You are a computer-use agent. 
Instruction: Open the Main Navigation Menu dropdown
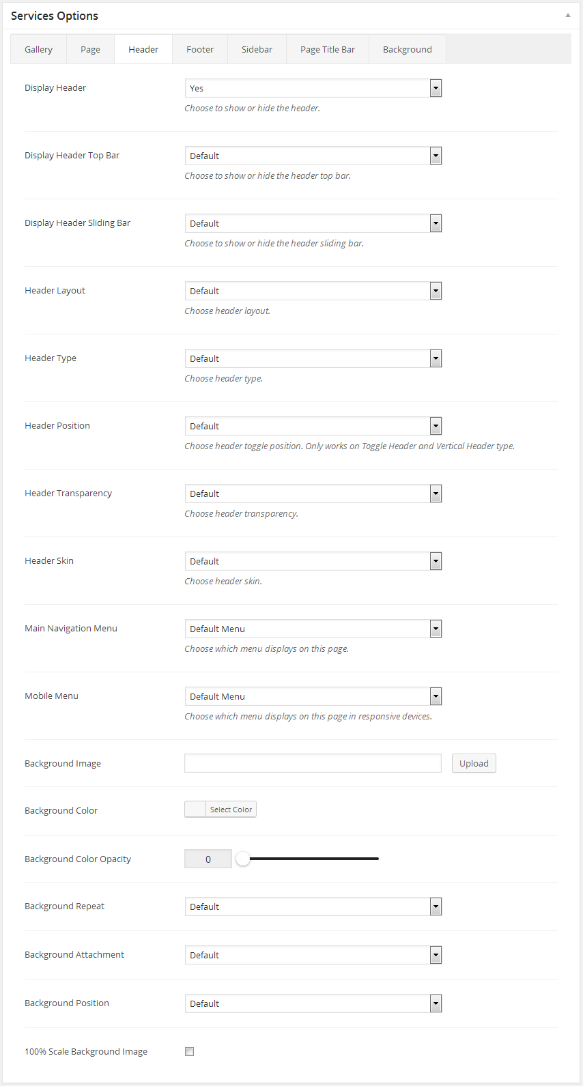tap(313, 629)
